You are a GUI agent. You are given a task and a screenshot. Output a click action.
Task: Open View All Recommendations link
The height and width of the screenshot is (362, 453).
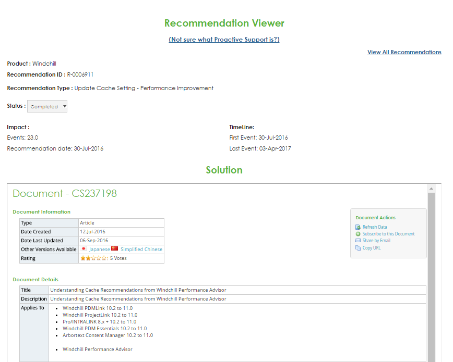click(404, 52)
